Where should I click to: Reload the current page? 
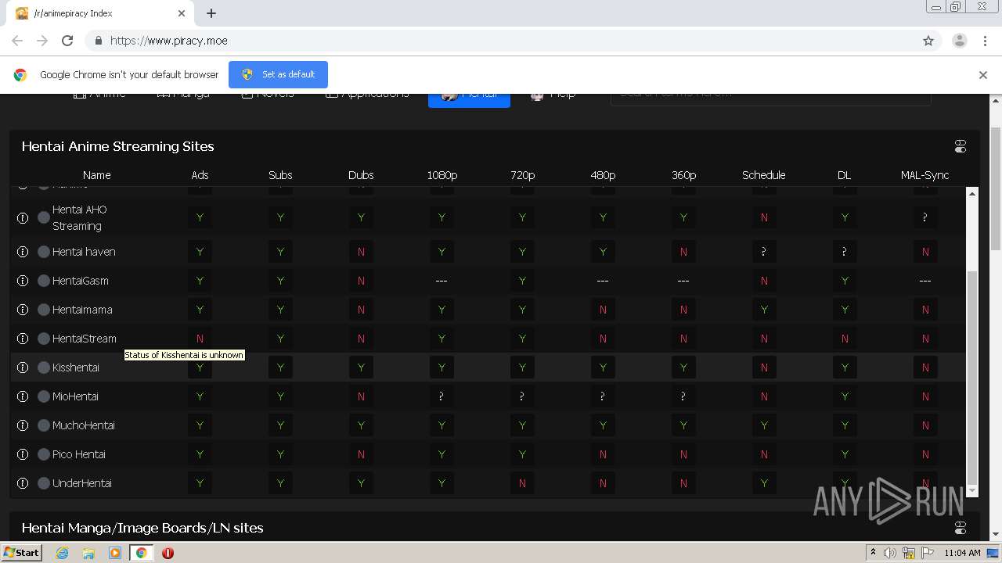coord(67,41)
